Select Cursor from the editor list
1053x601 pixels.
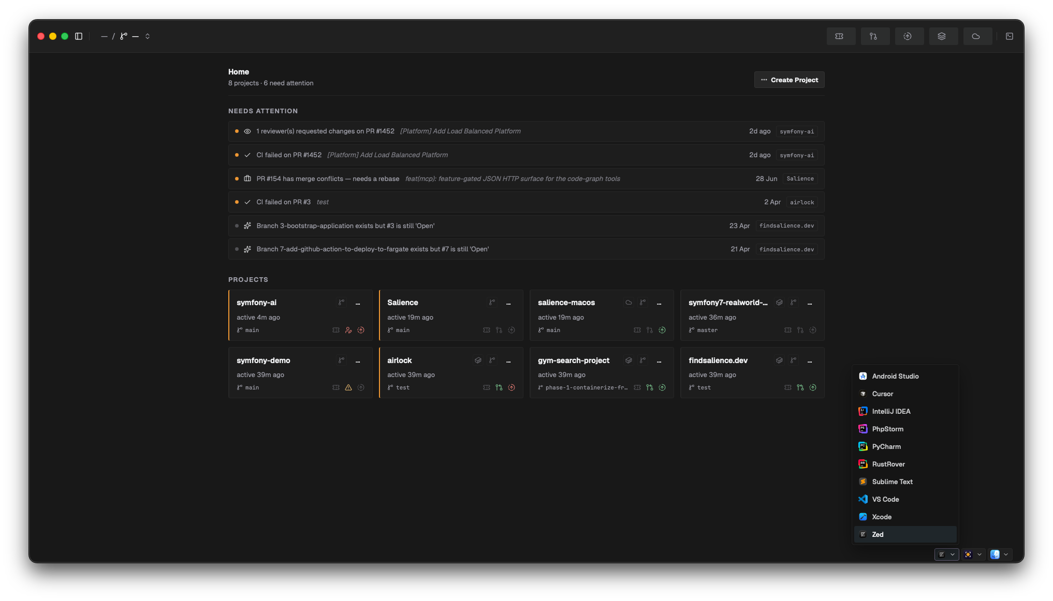click(905, 394)
